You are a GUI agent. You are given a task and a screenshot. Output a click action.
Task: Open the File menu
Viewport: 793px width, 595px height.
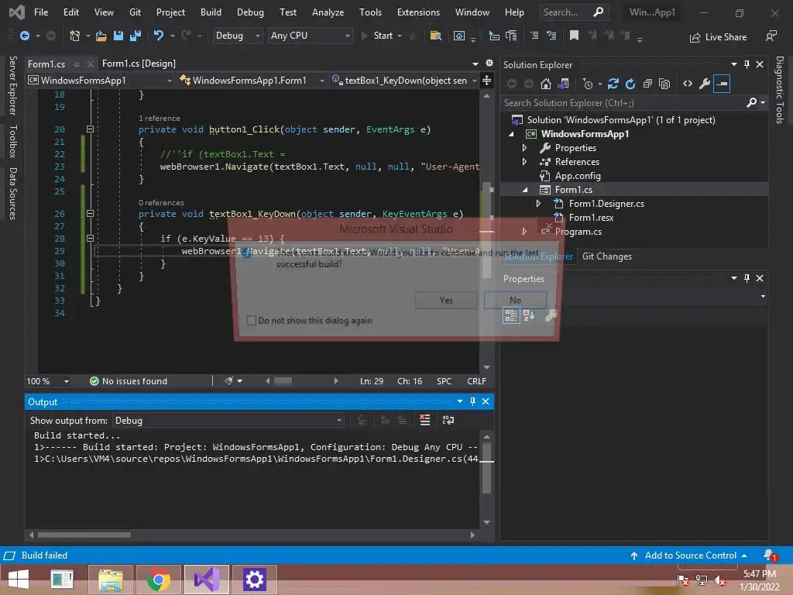[x=41, y=12]
